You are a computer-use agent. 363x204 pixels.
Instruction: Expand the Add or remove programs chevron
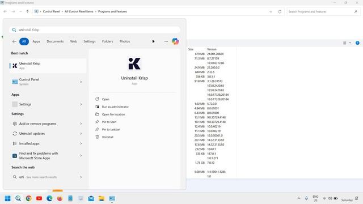click(81, 124)
